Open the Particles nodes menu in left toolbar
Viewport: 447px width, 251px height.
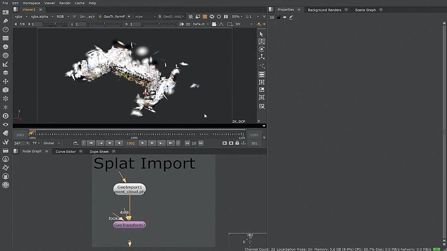[6, 107]
